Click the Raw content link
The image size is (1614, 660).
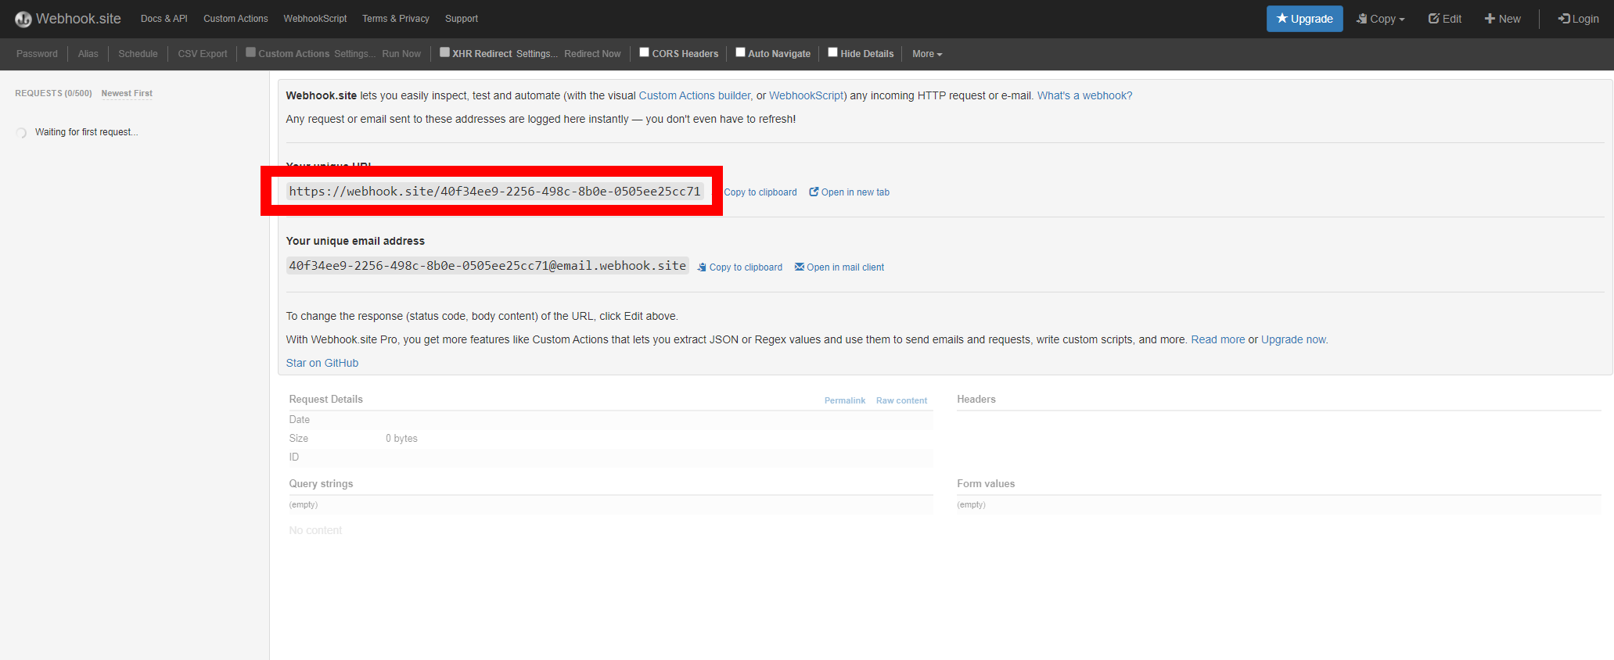901,400
